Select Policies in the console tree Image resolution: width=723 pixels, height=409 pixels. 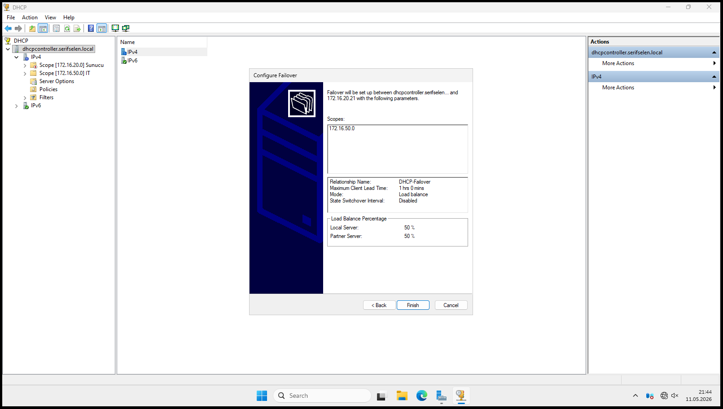48,89
